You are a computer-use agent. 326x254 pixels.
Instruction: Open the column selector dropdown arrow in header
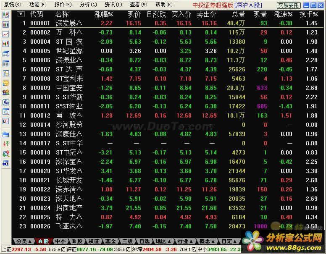(x=21, y=14)
